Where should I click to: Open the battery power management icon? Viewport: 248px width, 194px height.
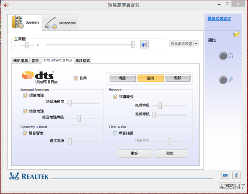tap(225, 175)
